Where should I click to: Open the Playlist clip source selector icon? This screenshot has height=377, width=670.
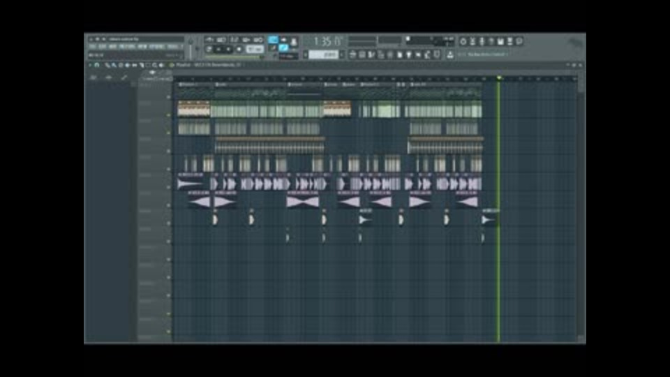[x=172, y=65]
